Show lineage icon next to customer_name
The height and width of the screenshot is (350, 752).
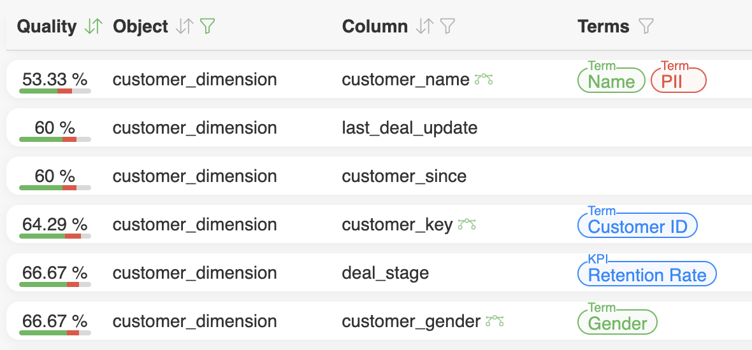point(484,80)
